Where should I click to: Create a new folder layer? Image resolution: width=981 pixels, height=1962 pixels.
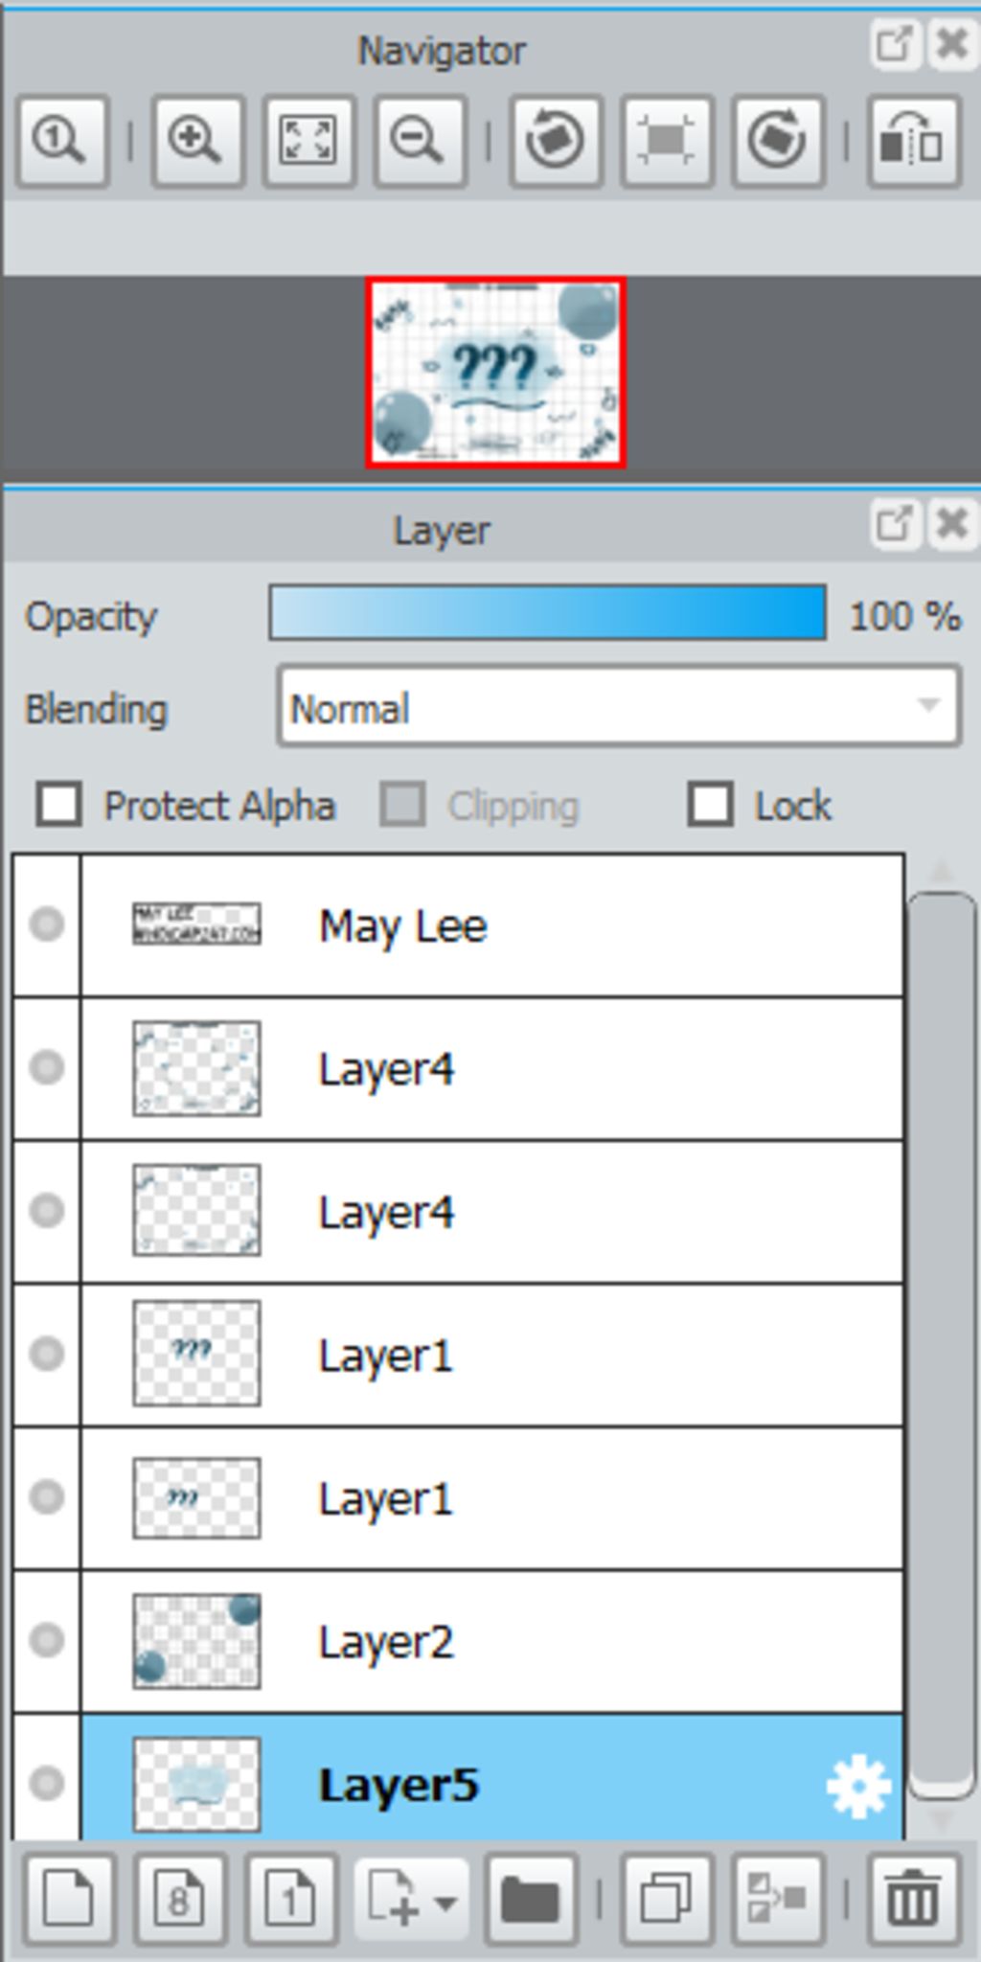point(531,1899)
